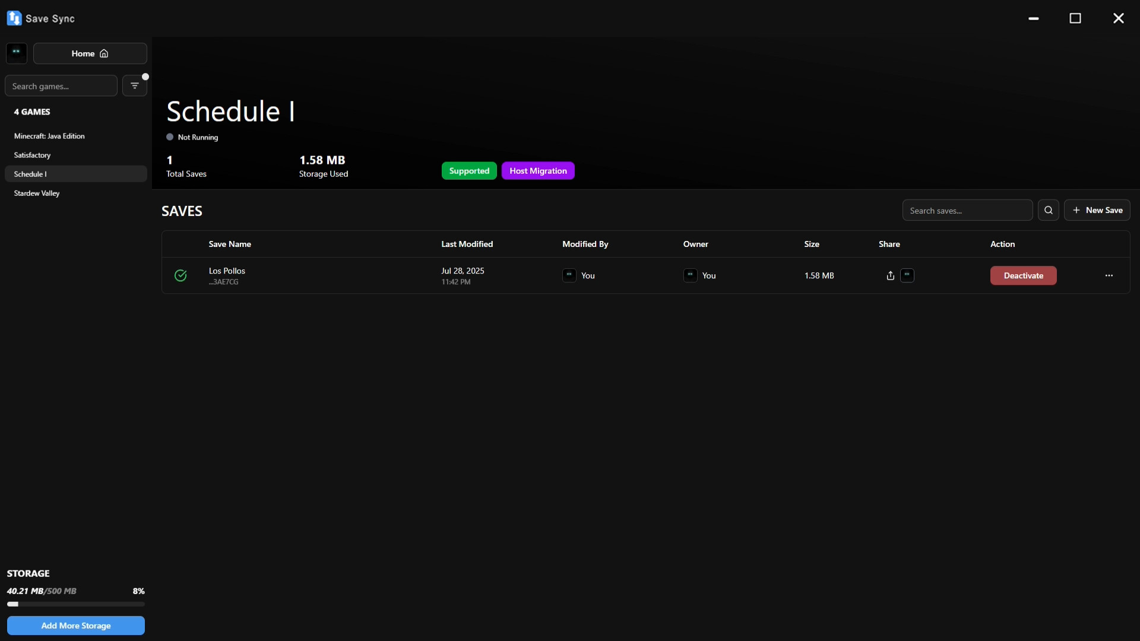Click the games filter icon
The width and height of the screenshot is (1140, 641).
point(135,86)
